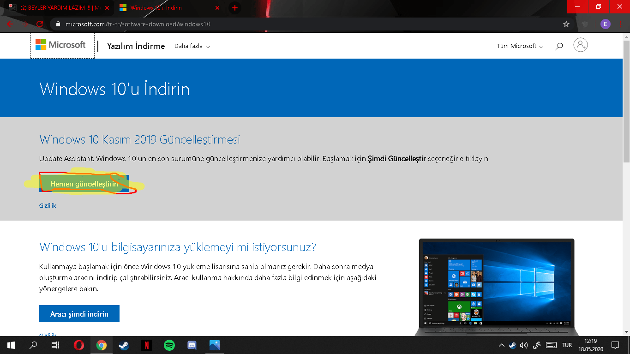Click the sign-in account icon

tap(581, 45)
